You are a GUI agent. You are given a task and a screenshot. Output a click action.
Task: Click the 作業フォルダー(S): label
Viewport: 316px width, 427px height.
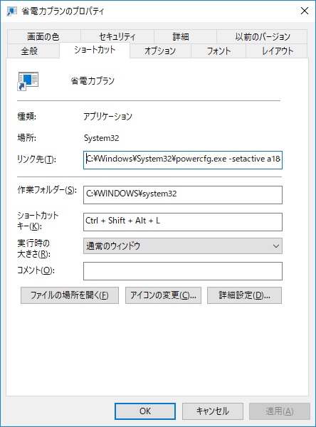coord(47,190)
